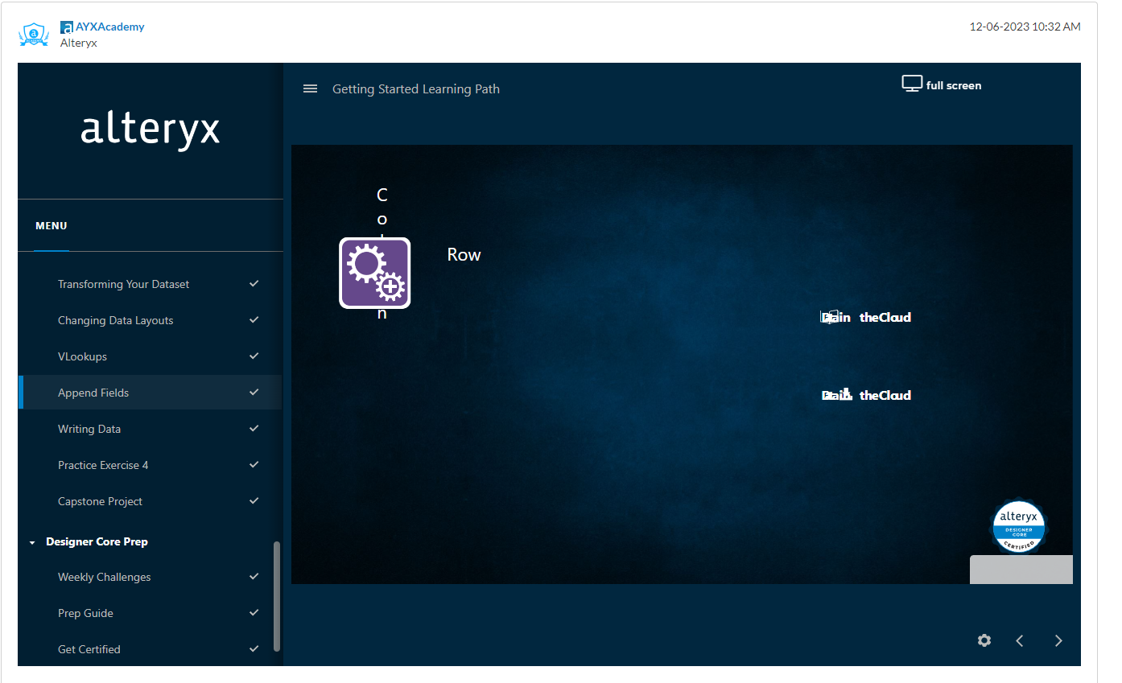Screen dimensions: 1122x683
Task: Click the checkmark beside VLookups
Action: (x=254, y=356)
